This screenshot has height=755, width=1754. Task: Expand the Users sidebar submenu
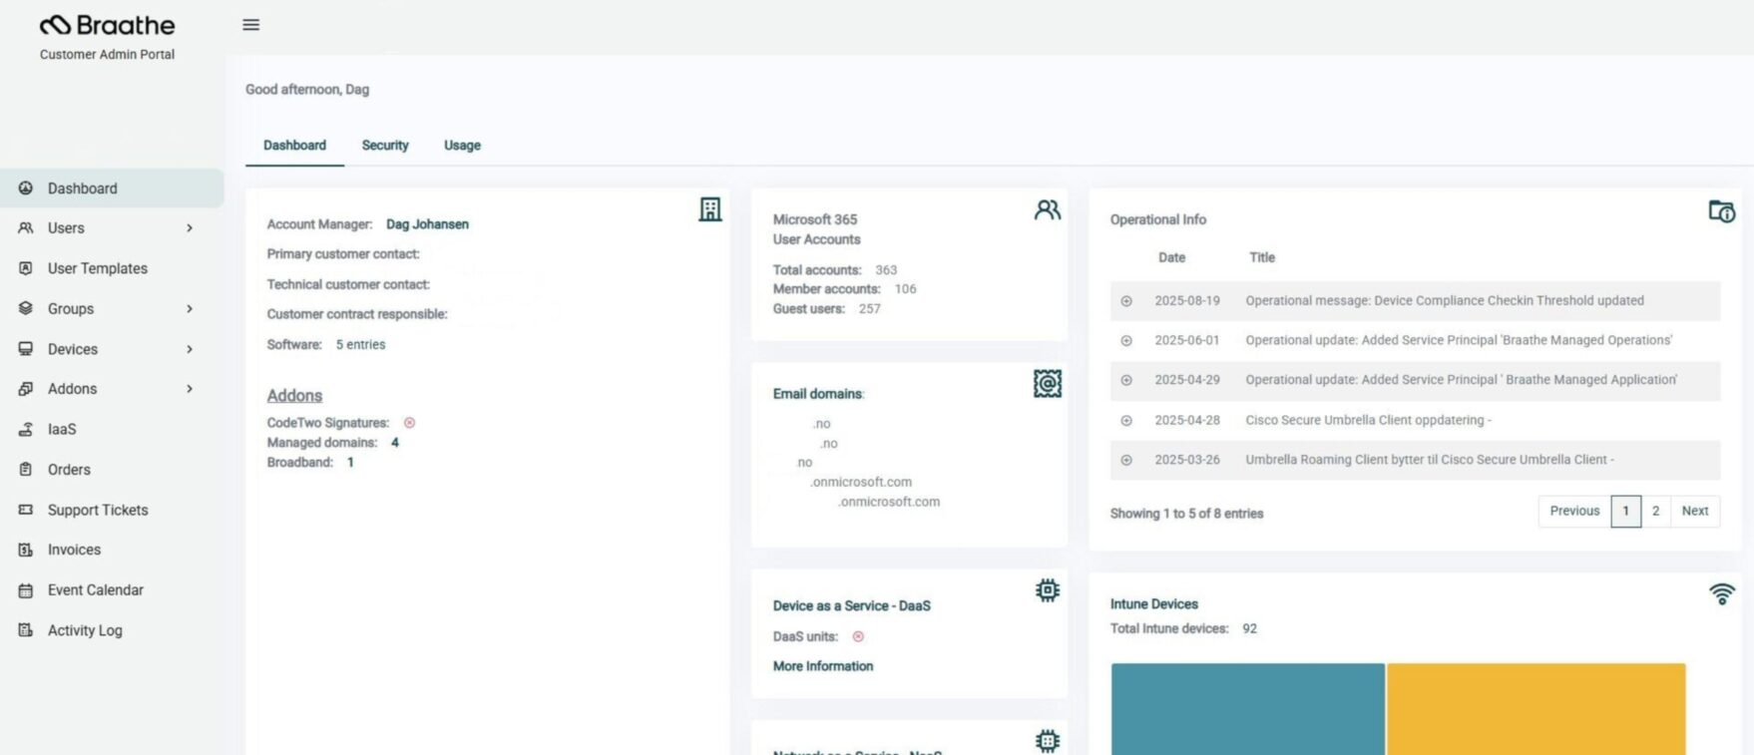(x=190, y=228)
